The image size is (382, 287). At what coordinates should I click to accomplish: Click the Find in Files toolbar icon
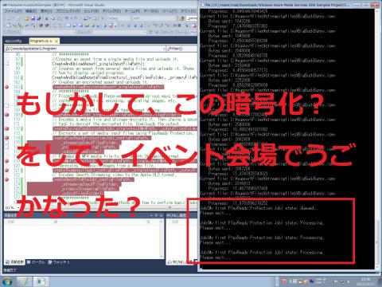[182, 18]
